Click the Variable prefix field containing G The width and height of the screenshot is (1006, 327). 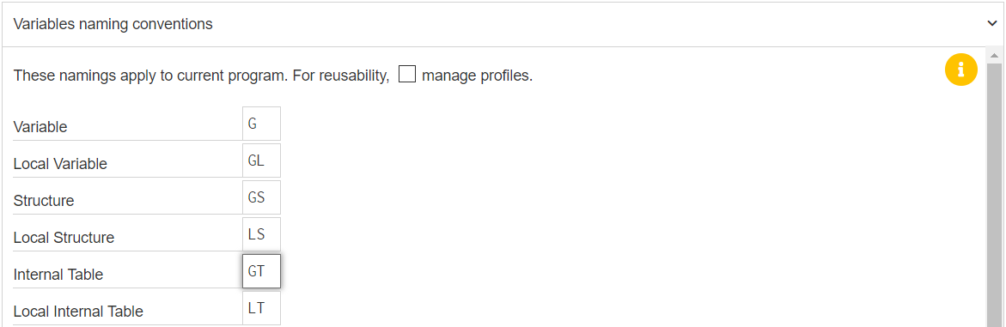(x=262, y=124)
